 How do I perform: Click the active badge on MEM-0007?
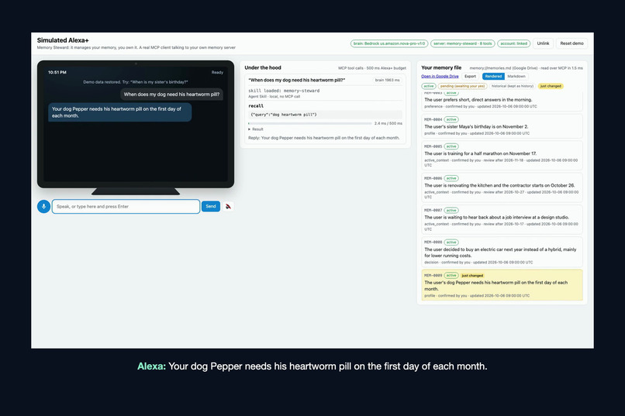coord(451,210)
